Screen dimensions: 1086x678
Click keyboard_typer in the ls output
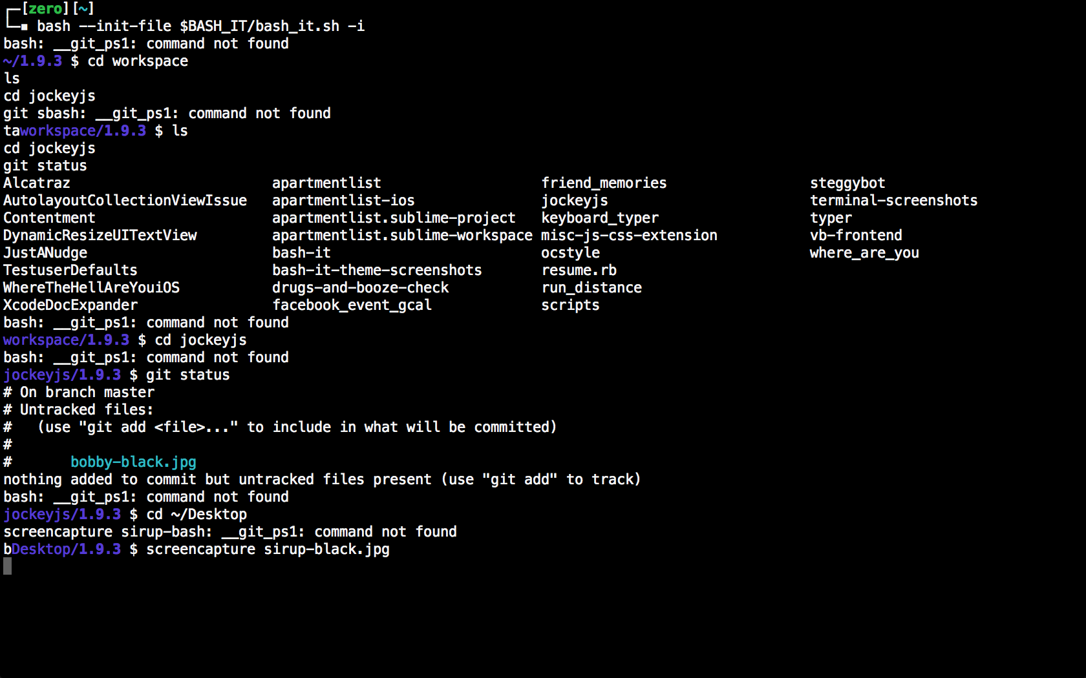coord(599,218)
